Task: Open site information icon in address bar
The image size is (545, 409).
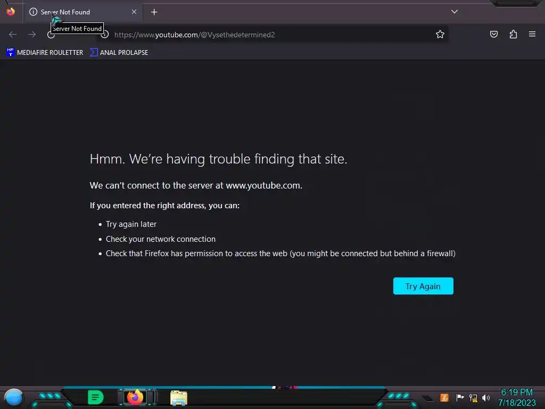Action: pos(105,35)
